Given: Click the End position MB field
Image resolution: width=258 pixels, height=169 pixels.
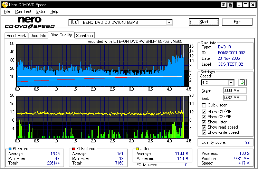Looking at the screenshot, I should (235, 98).
